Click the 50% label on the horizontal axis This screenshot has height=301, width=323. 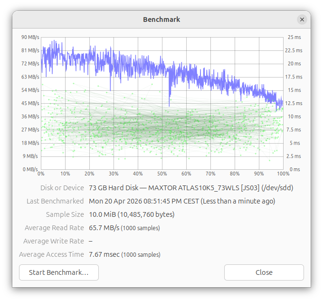[x=162, y=174]
